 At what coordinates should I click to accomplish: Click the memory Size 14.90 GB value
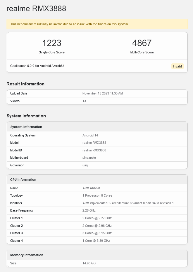[x=89, y=263]
